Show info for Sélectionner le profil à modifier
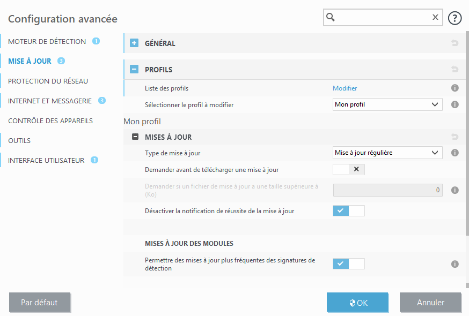Screen dimensions: 469x316 pos(455,105)
